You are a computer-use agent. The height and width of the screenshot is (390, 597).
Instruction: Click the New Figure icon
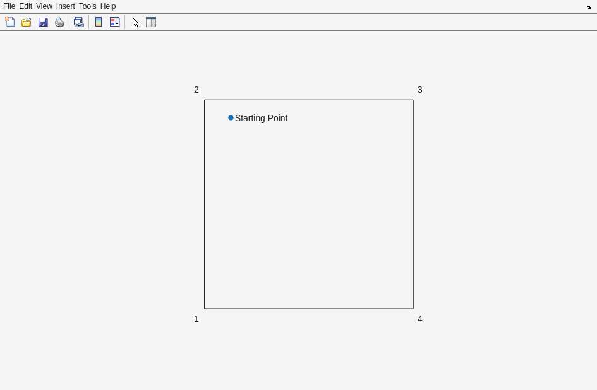[10, 22]
